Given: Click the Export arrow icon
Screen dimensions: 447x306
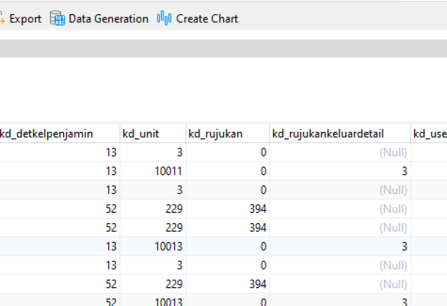Looking at the screenshot, I should click(2, 19).
